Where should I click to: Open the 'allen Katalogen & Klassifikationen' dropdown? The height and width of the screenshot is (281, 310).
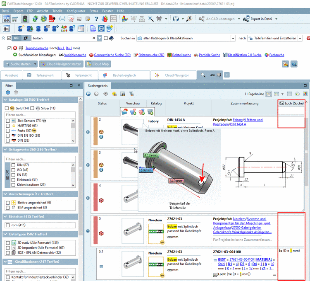tap(233, 38)
